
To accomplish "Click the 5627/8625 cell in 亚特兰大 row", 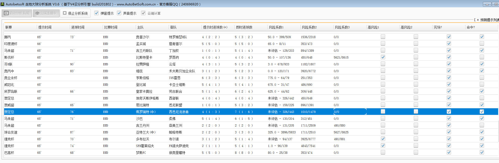I will pos(341,132).
